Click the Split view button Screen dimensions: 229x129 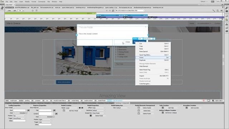tap(15, 10)
